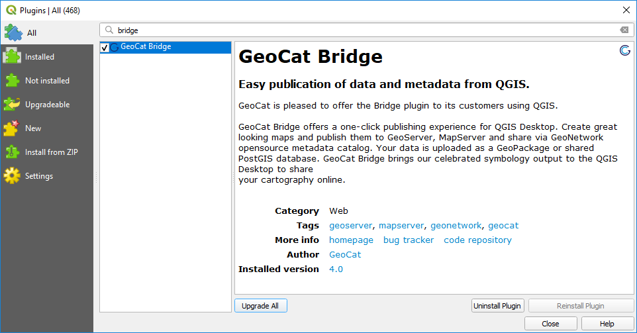Viewport: 637px width, 333px height.
Task: Show the New plugins tab
Action: (47, 128)
